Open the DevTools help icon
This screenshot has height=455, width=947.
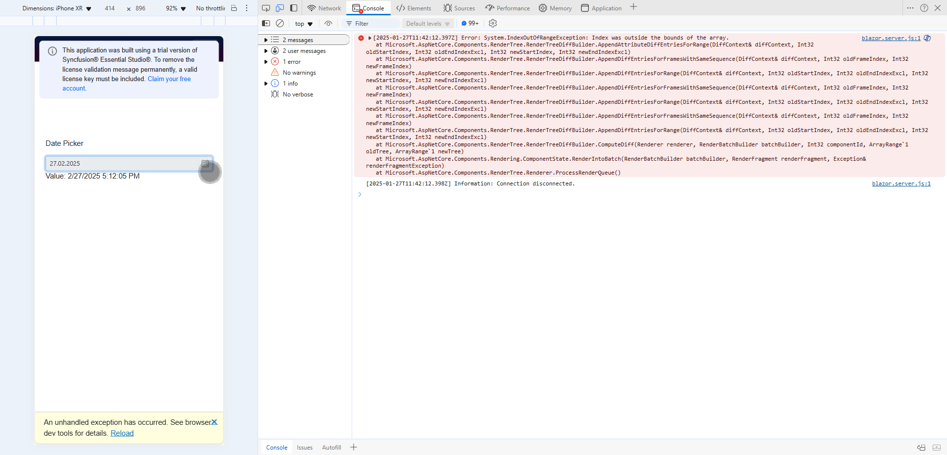pyautogui.click(x=924, y=8)
